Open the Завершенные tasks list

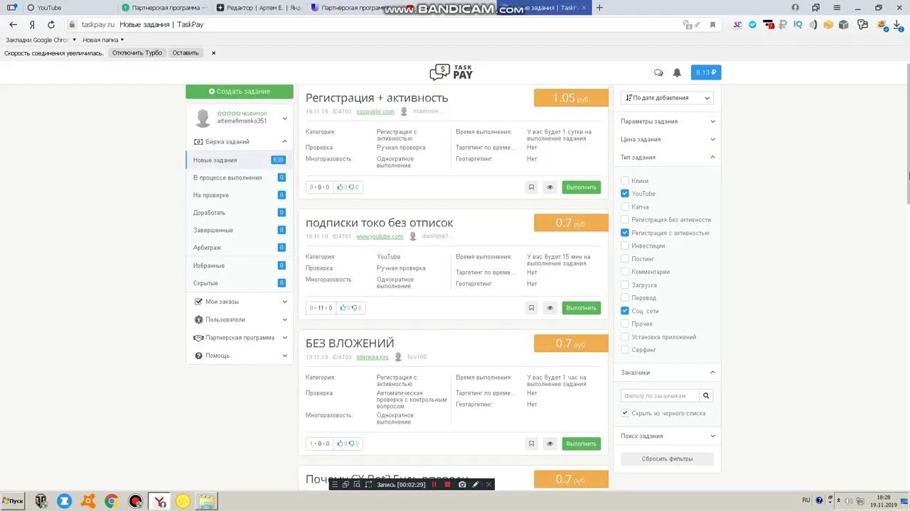point(240,230)
